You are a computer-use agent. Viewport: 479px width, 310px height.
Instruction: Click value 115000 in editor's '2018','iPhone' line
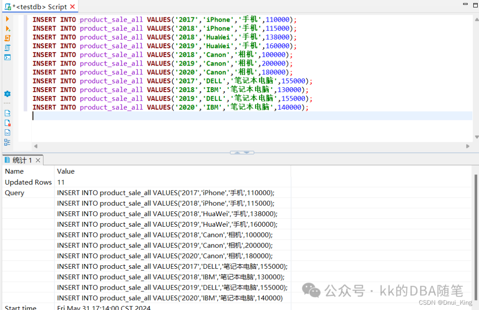(x=277, y=28)
